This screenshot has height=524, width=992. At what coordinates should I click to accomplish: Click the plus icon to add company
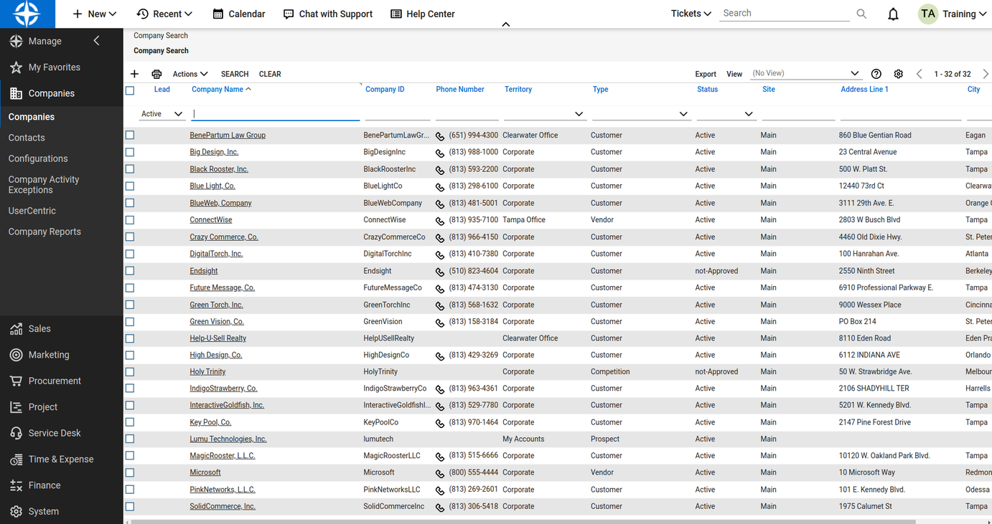(134, 74)
